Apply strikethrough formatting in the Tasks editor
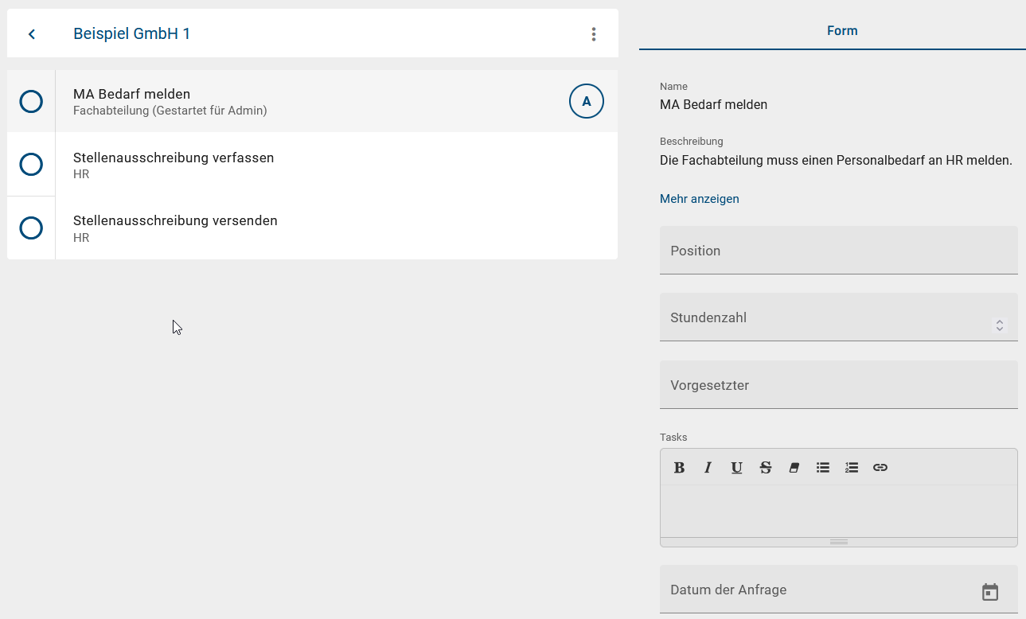Viewport: 1026px width, 619px height. click(x=765, y=467)
